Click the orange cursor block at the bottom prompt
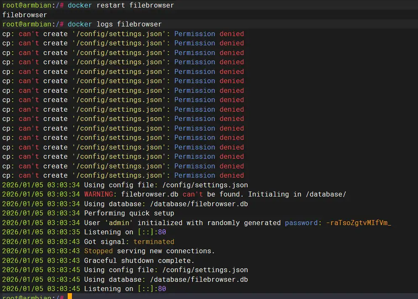This screenshot has width=418, height=299. pos(70,296)
